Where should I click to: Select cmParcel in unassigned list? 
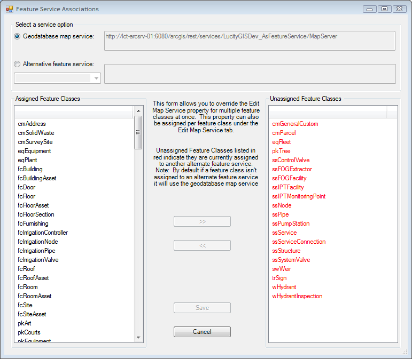[284, 133]
